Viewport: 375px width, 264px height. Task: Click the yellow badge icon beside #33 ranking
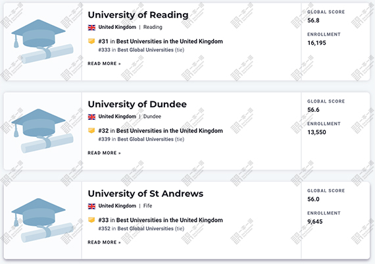(x=91, y=220)
